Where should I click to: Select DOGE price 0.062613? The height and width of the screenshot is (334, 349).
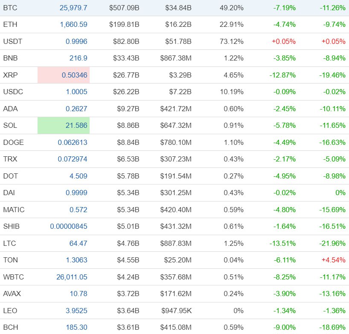73,142
